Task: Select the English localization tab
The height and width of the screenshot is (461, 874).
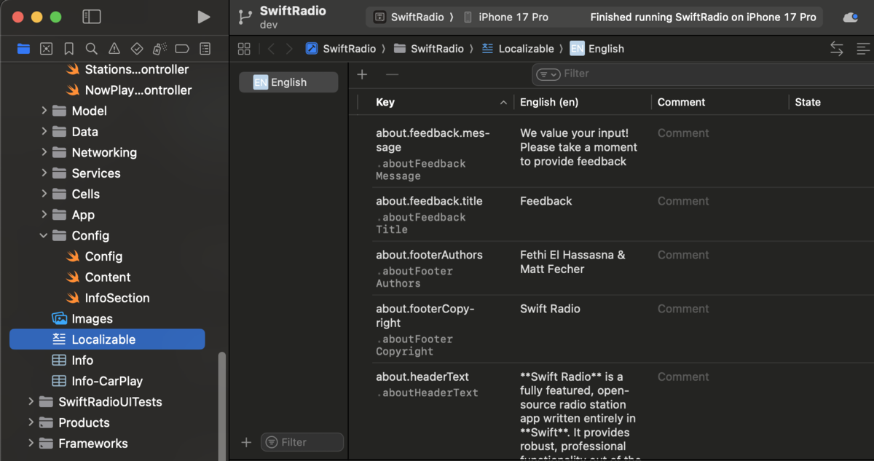Action: pyautogui.click(x=288, y=82)
